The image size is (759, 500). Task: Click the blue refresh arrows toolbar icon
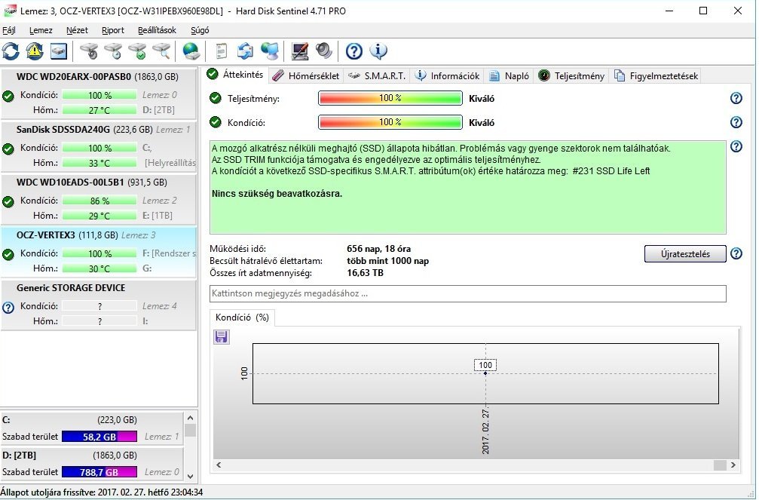point(11,51)
